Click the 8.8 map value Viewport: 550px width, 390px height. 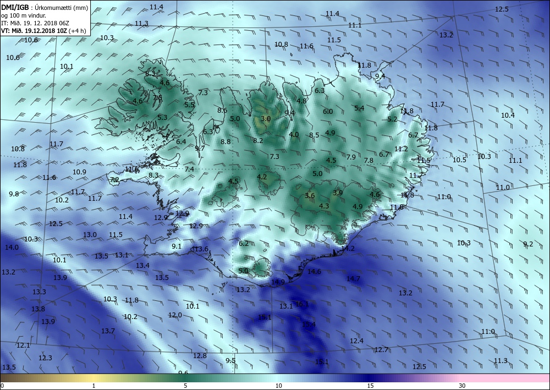coord(226,142)
